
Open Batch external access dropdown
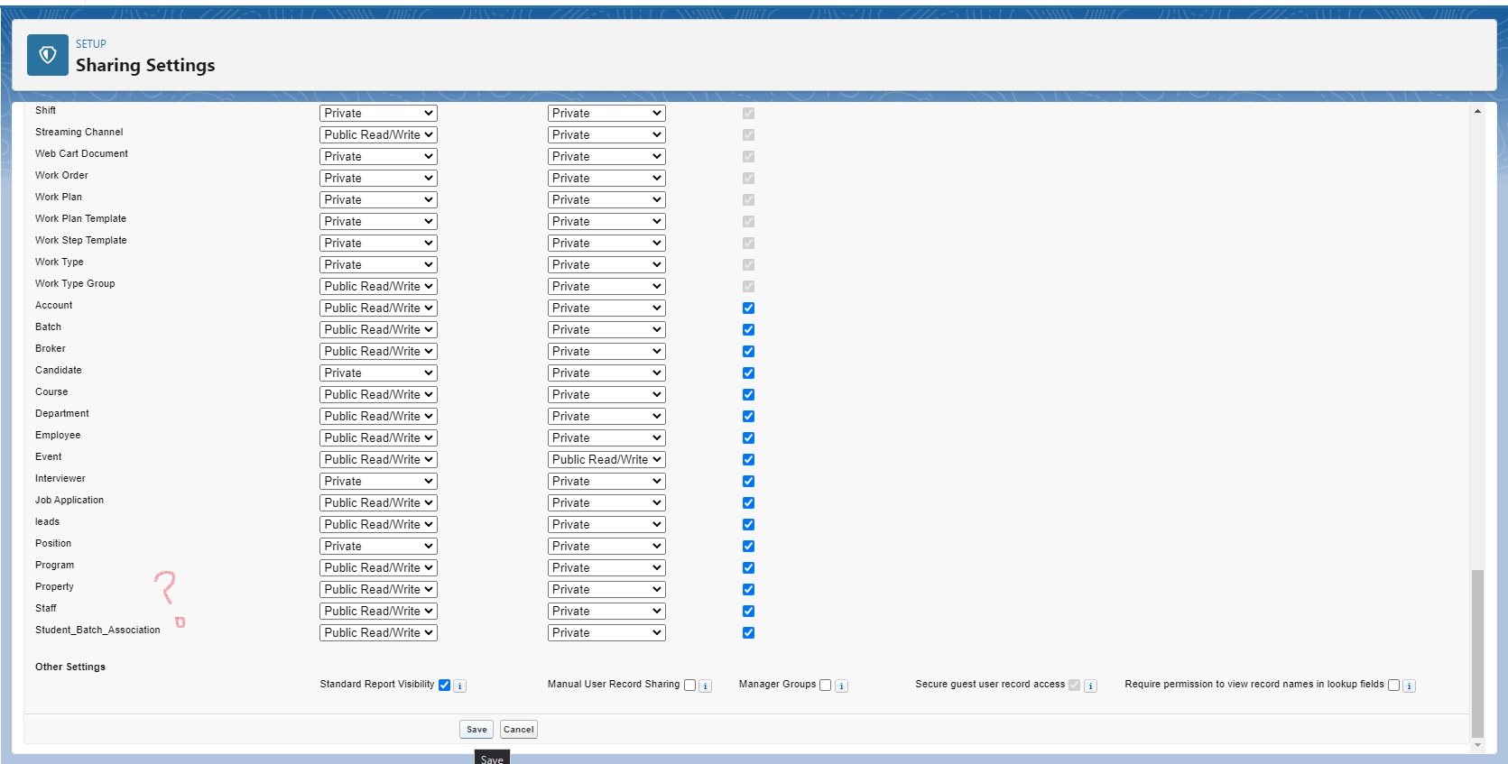(606, 329)
